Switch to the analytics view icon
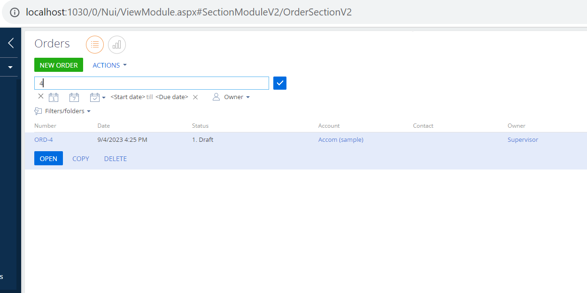The image size is (587, 293). (x=116, y=44)
